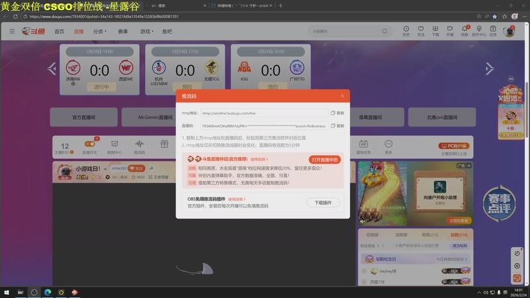Switch to 贵宾(215) tab
530x298 pixels.
pos(430,234)
